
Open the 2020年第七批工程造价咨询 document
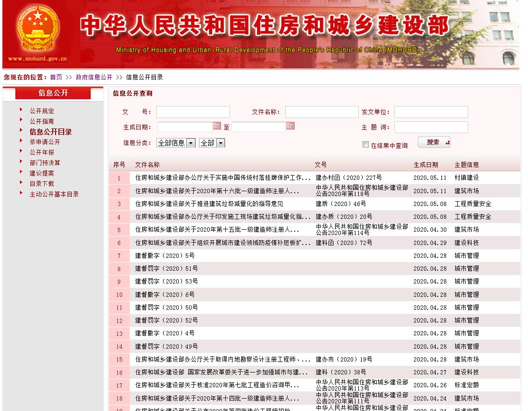pyautogui.click(x=217, y=385)
